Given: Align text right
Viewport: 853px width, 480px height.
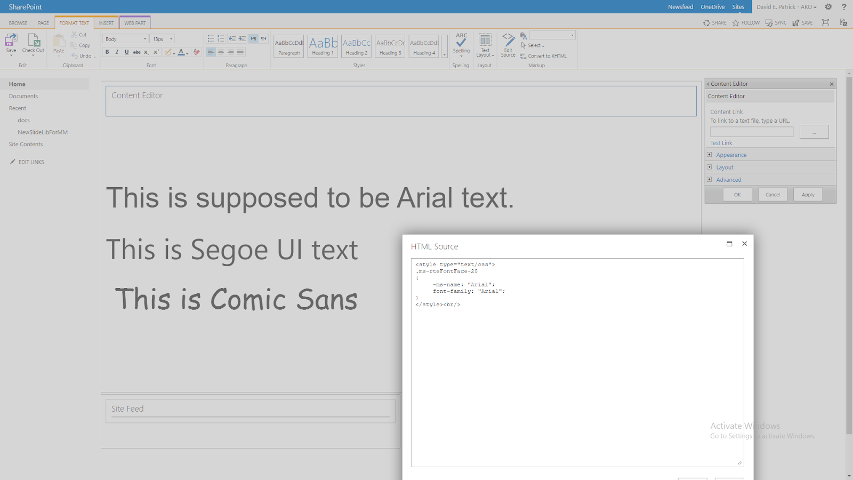Looking at the screenshot, I should click(231, 52).
